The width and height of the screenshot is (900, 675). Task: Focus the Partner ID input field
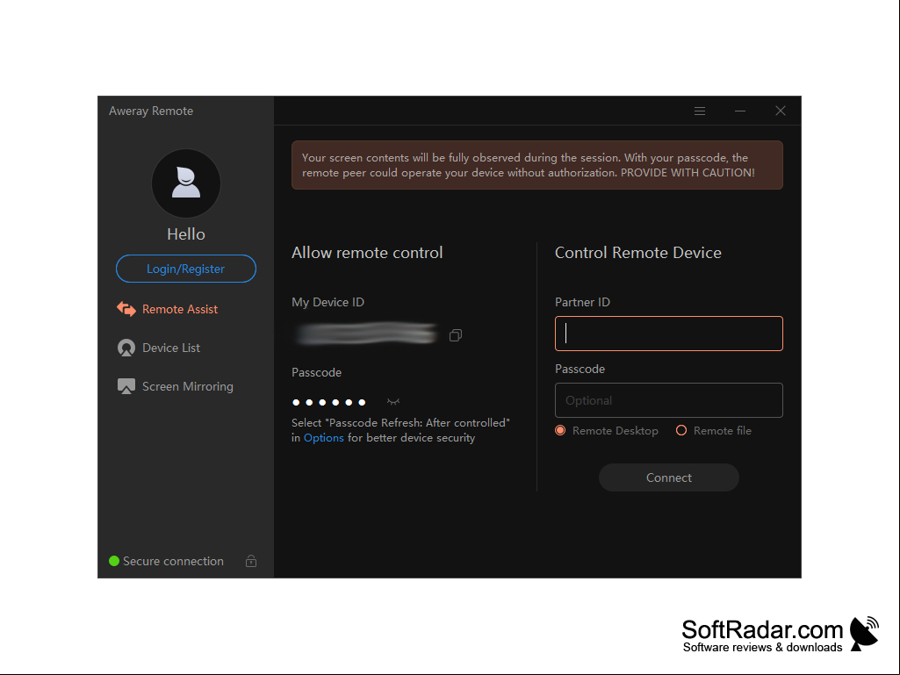click(x=669, y=334)
